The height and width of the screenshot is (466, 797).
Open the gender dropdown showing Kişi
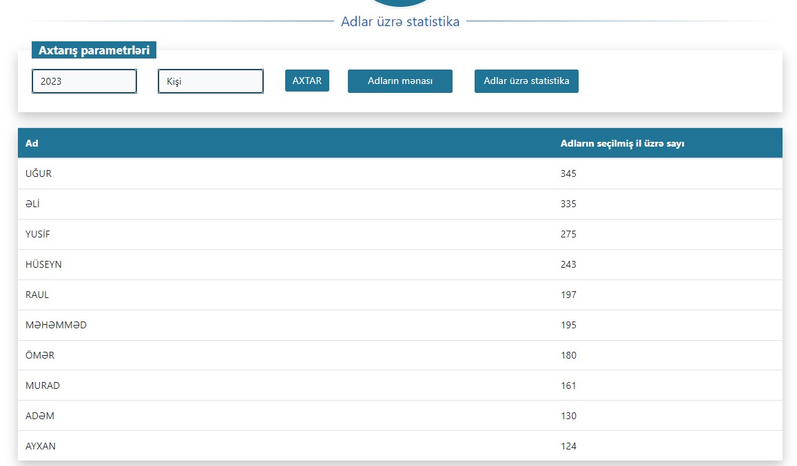click(x=210, y=81)
